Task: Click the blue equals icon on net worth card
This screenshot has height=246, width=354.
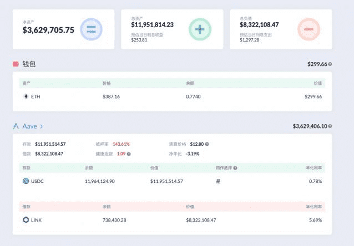Action: (91, 29)
